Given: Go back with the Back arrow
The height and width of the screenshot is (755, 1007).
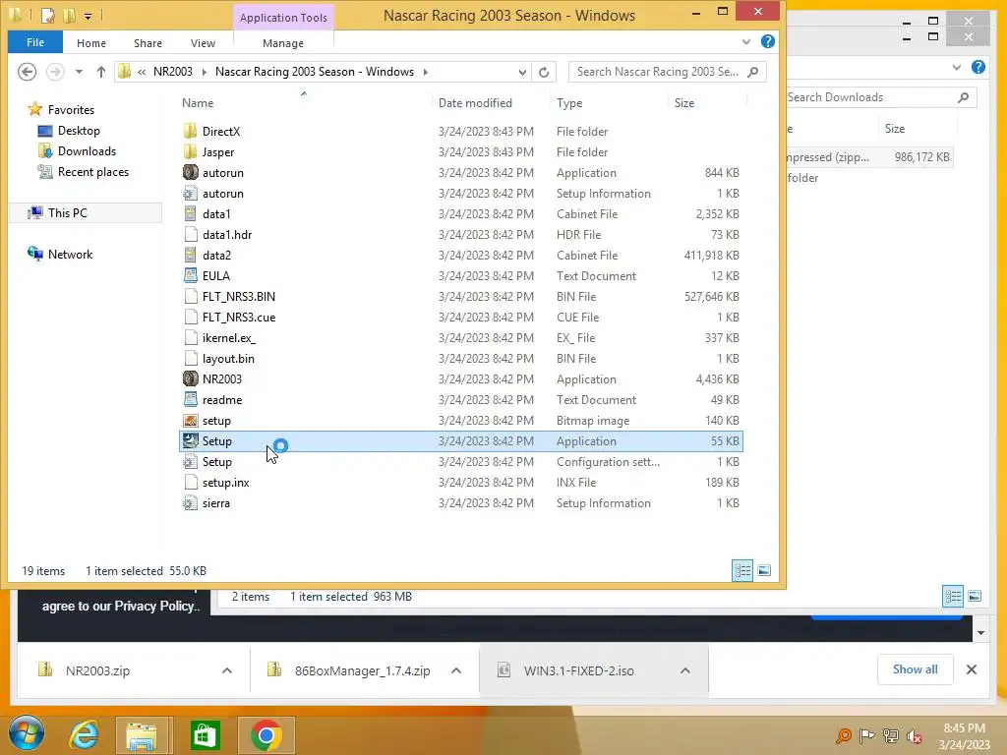Looking at the screenshot, I should click(27, 71).
